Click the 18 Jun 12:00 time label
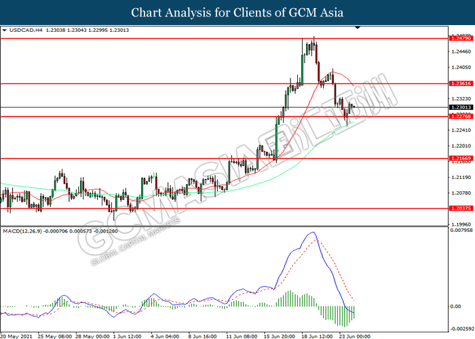 click(x=317, y=336)
